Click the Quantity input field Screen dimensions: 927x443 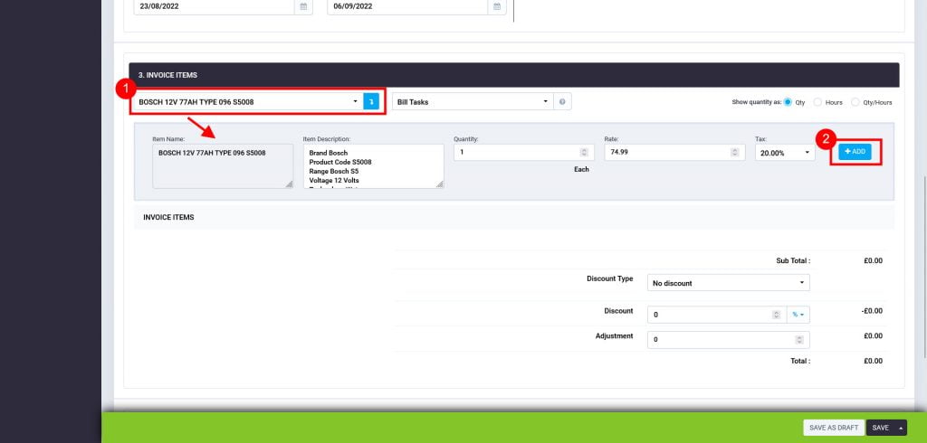[x=524, y=153]
